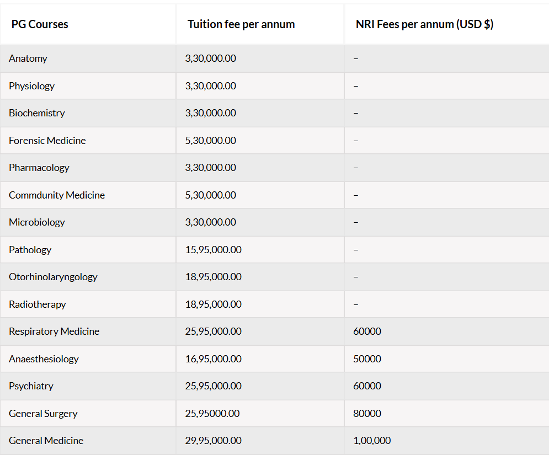Click Respiratory Medicine course cell

coord(54,331)
